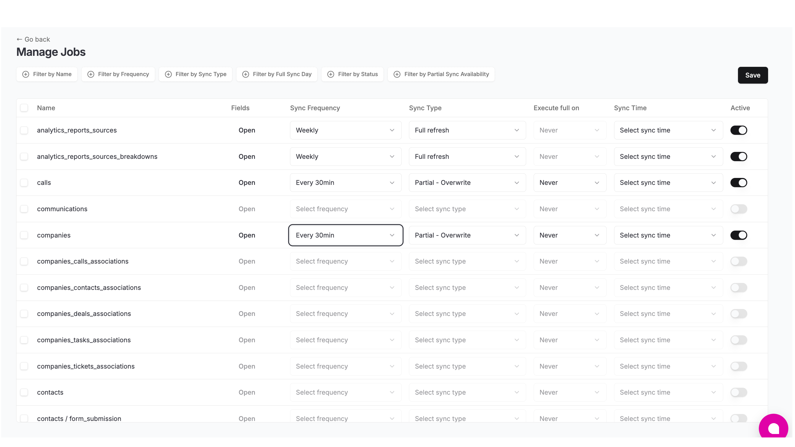795x447 pixels.
Task: Open Sync Time dropdown for analytics_reports_sources_breakdowns
Action: pos(668,157)
